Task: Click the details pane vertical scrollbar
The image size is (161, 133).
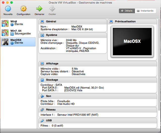Action: [x=159, y=65]
